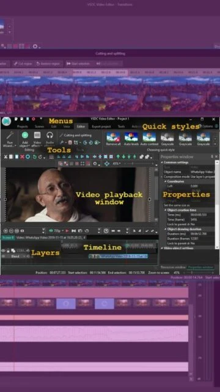Click the red record icon in title bar
The height and width of the screenshot is (392, 220).
click(x=33, y=119)
